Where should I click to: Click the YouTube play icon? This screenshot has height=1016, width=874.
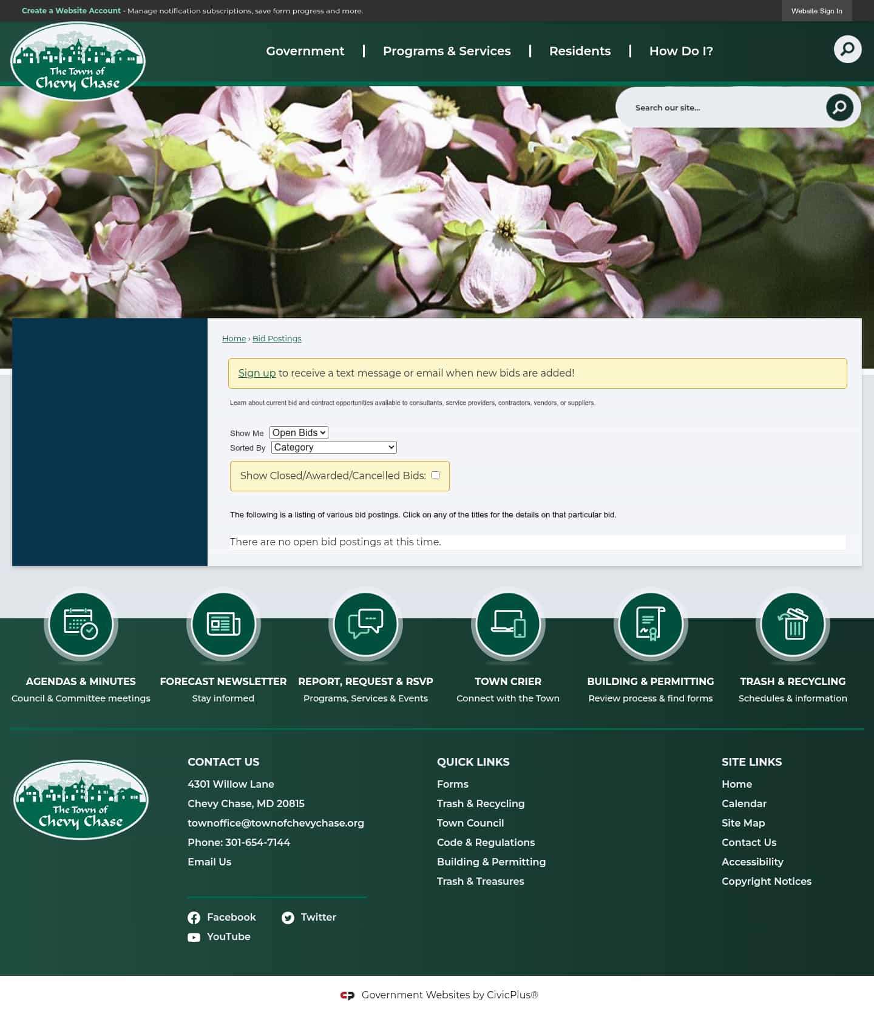point(194,937)
